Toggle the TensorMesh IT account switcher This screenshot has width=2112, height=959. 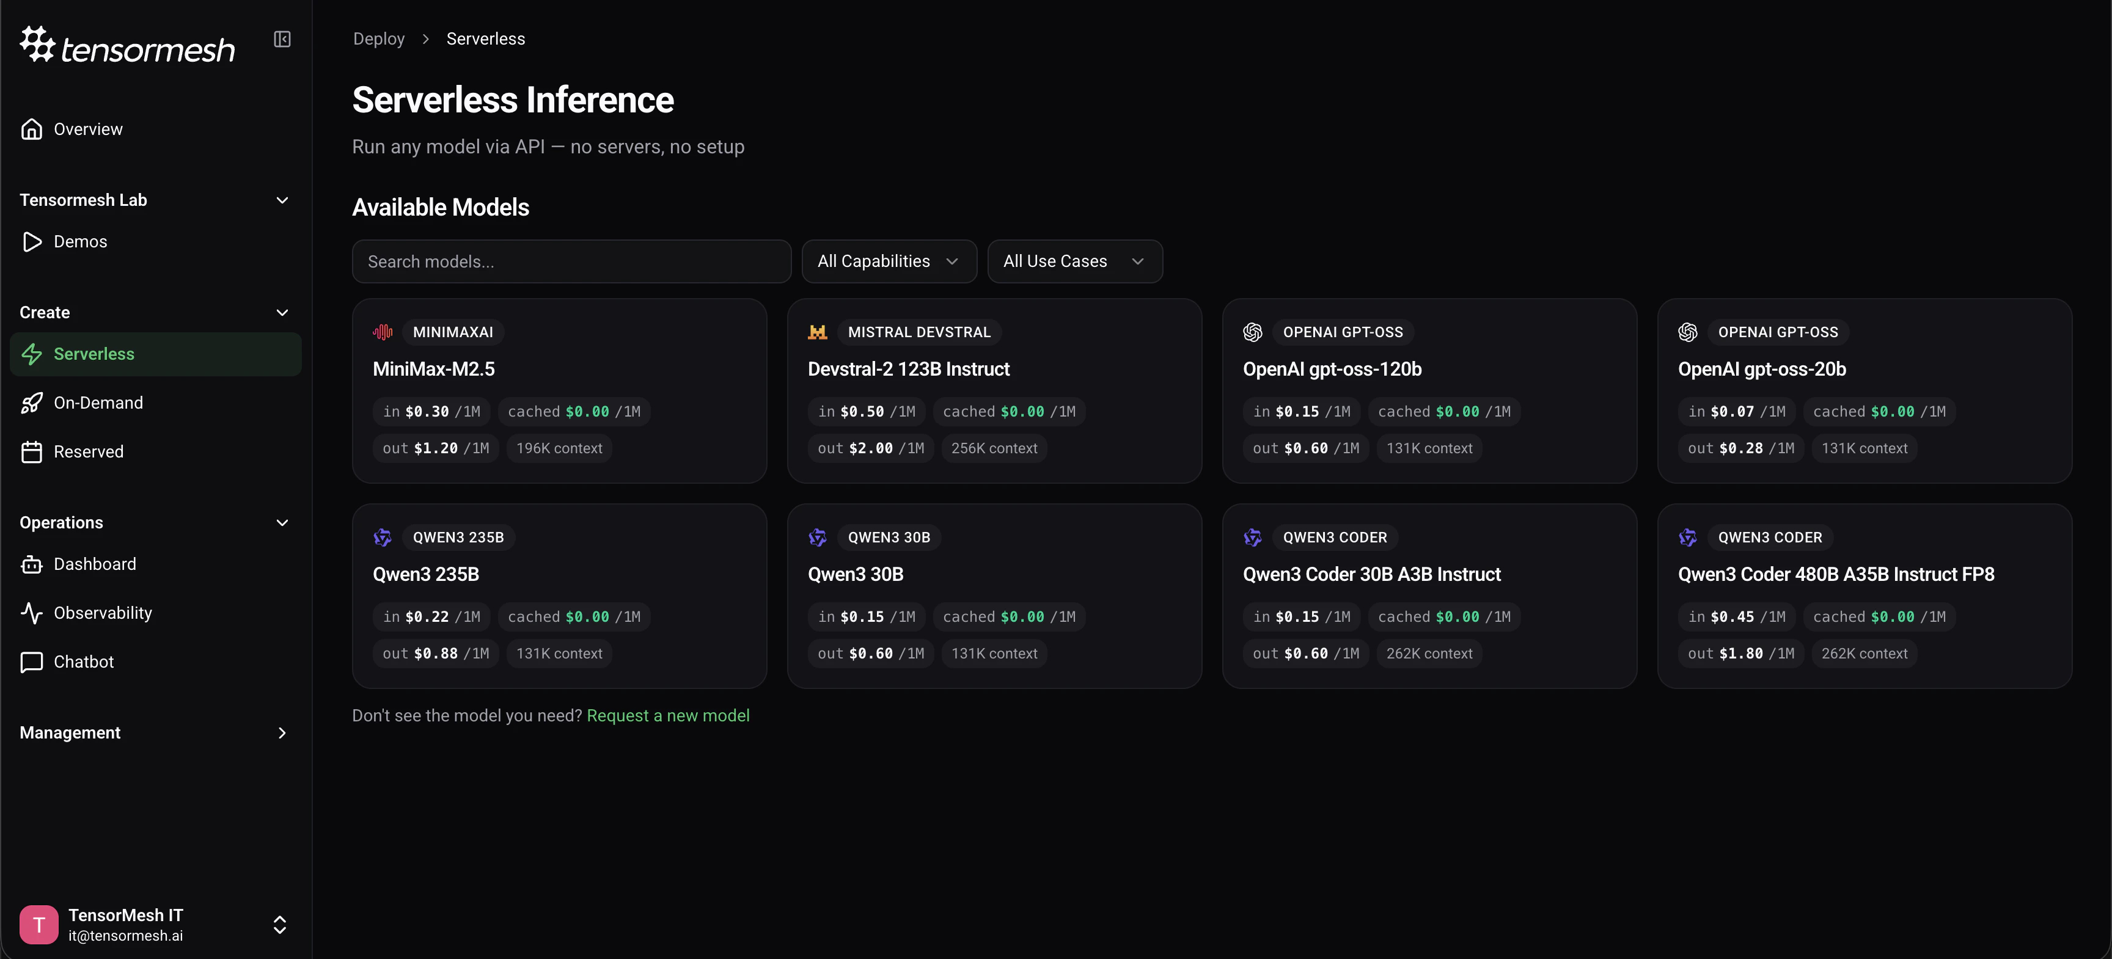pos(279,925)
